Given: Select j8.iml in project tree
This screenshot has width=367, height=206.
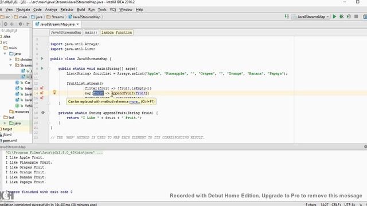Looking at the screenshot, I should [x=6, y=135].
